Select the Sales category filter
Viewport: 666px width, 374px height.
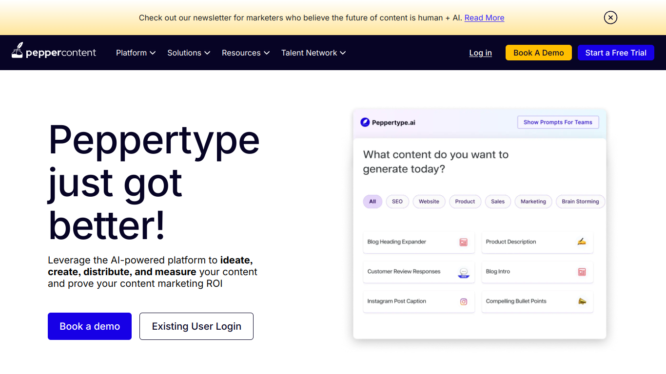pos(498,202)
